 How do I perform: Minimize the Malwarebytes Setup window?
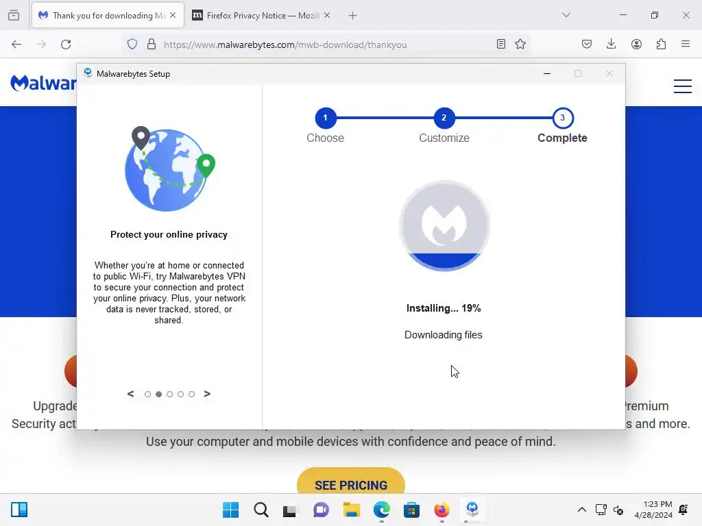(546, 73)
